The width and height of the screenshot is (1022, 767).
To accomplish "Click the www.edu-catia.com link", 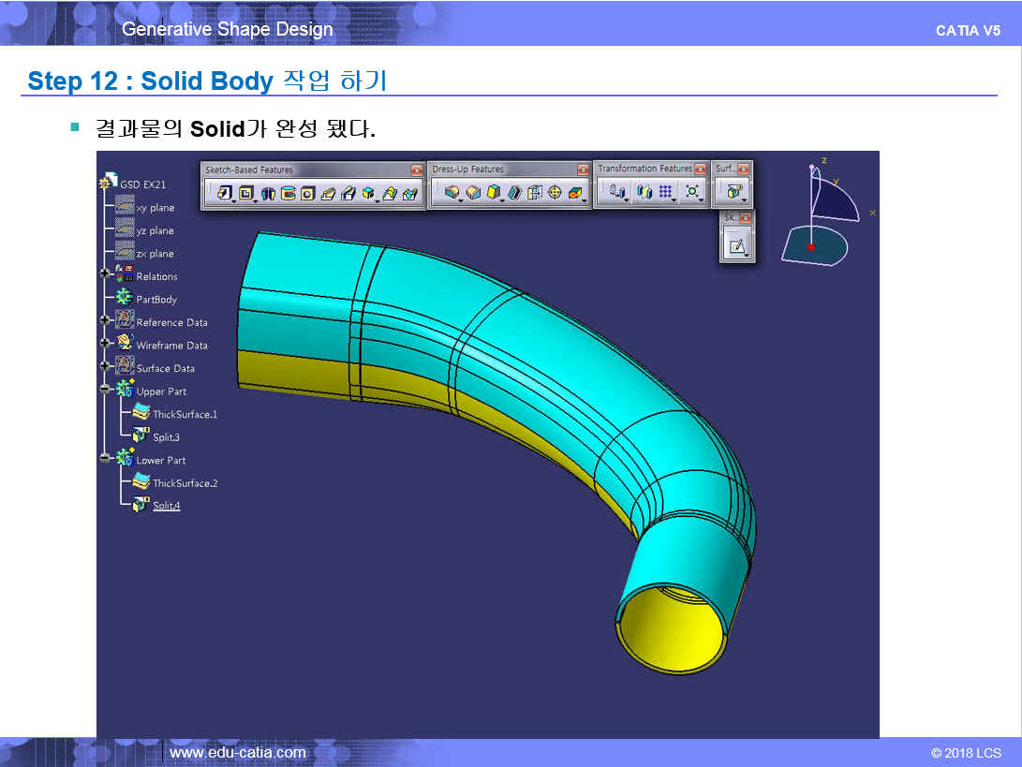I will 237,752.
